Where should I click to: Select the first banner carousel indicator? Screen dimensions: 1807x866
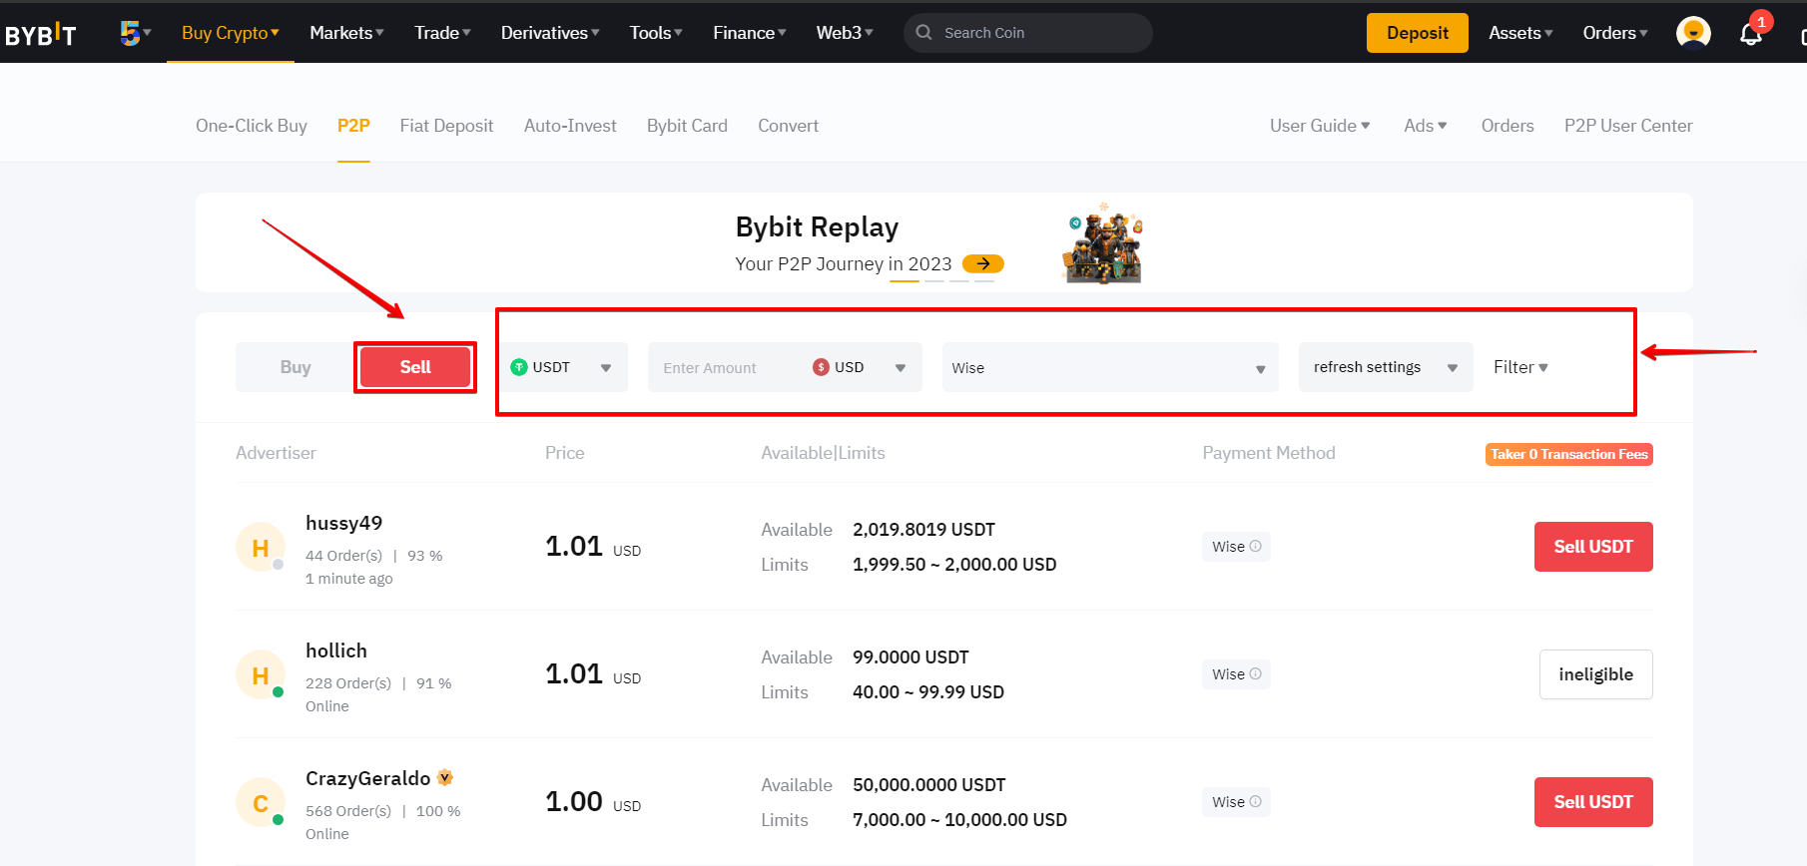[x=904, y=281]
